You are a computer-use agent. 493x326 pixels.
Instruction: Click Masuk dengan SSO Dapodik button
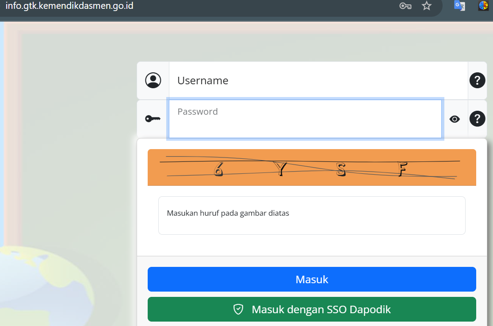(312, 309)
